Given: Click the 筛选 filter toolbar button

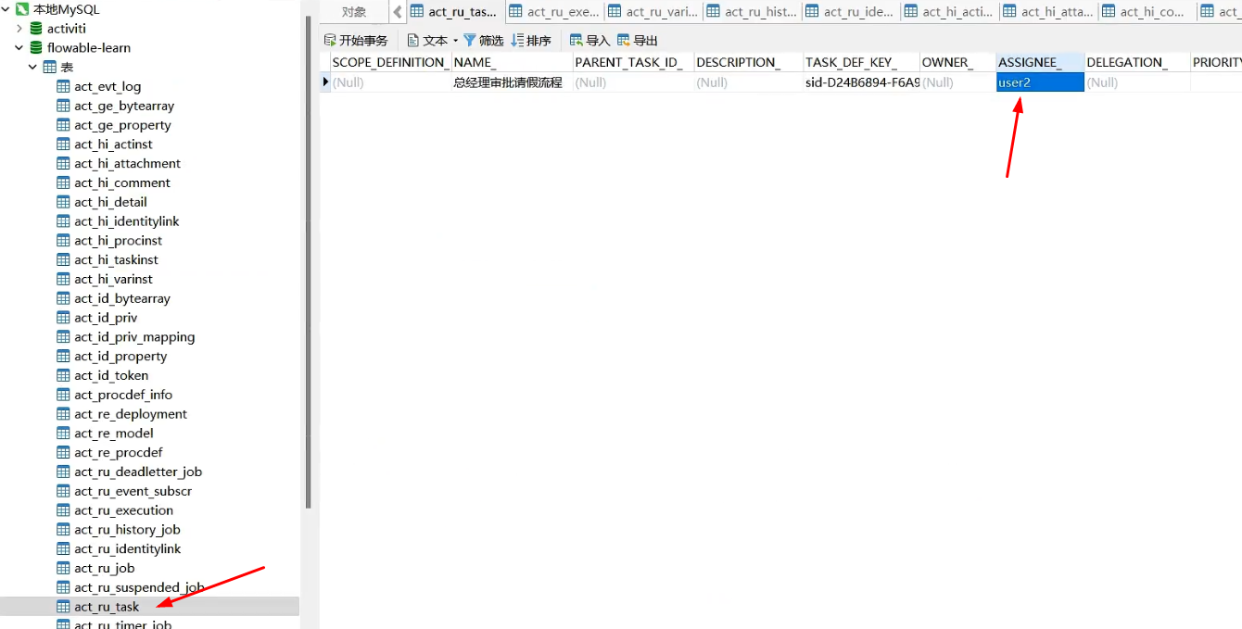Looking at the screenshot, I should click(483, 41).
